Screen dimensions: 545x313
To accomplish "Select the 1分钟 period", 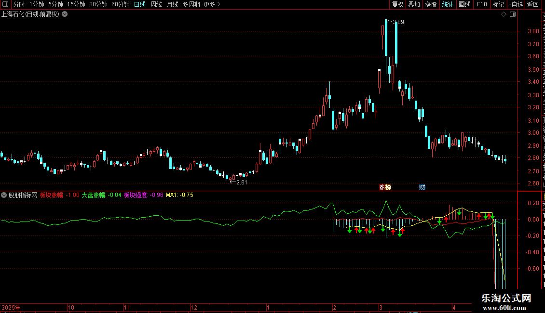I will point(37,4).
